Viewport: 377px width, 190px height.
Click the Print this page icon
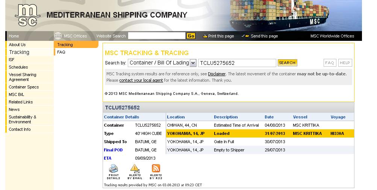[x=205, y=36]
